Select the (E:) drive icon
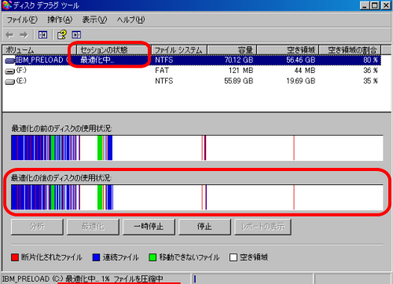 tap(10, 82)
